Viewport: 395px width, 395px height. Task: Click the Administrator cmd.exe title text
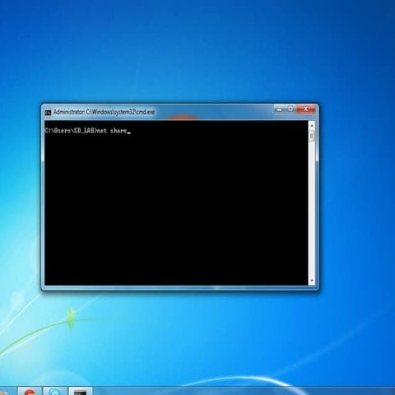pyautogui.click(x=105, y=112)
